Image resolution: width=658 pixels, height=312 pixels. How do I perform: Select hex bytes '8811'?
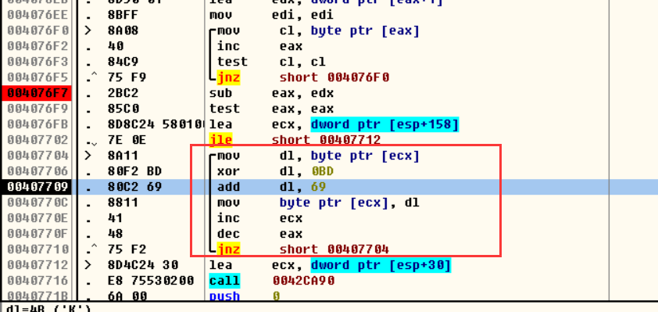point(123,203)
